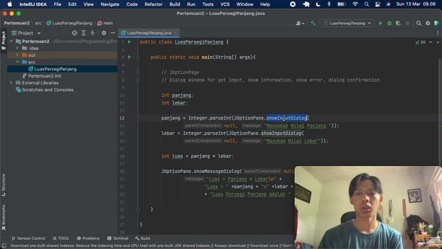
Task: Click inspection widget showing 20 warnings
Action: click(x=420, y=42)
